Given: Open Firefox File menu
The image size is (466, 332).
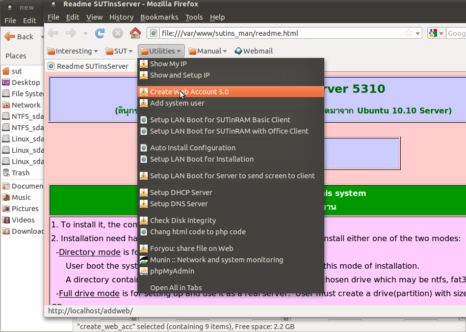Looking at the screenshot, I should point(53,17).
